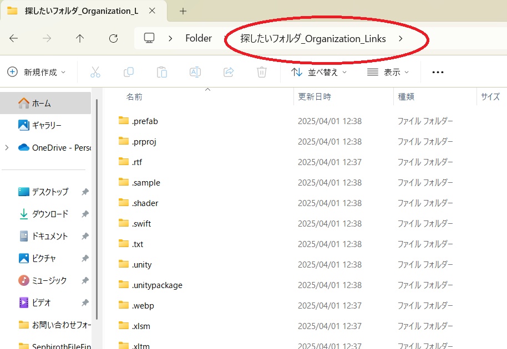
Task: Go up one folder level with the up arrow
Action: (79, 38)
